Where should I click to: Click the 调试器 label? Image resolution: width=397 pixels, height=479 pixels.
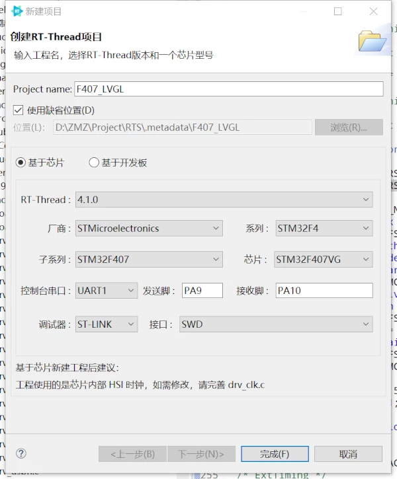pyautogui.click(x=55, y=324)
